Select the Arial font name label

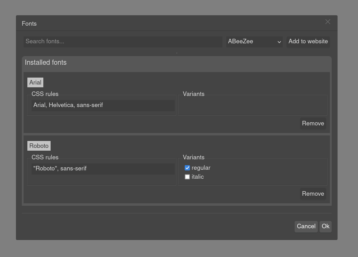[x=35, y=82]
